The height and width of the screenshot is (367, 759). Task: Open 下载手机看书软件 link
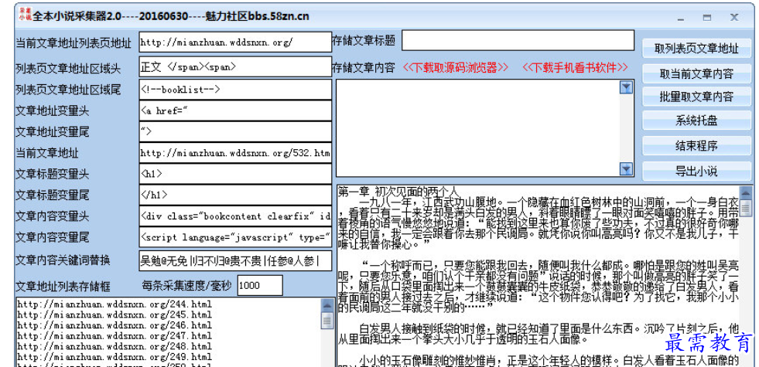(575, 67)
